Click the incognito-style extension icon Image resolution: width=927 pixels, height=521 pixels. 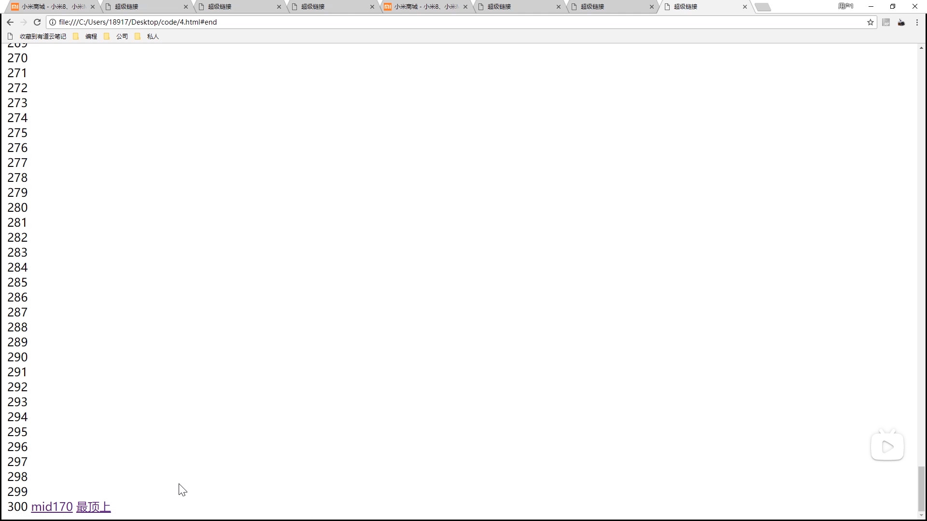click(x=901, y=22)
